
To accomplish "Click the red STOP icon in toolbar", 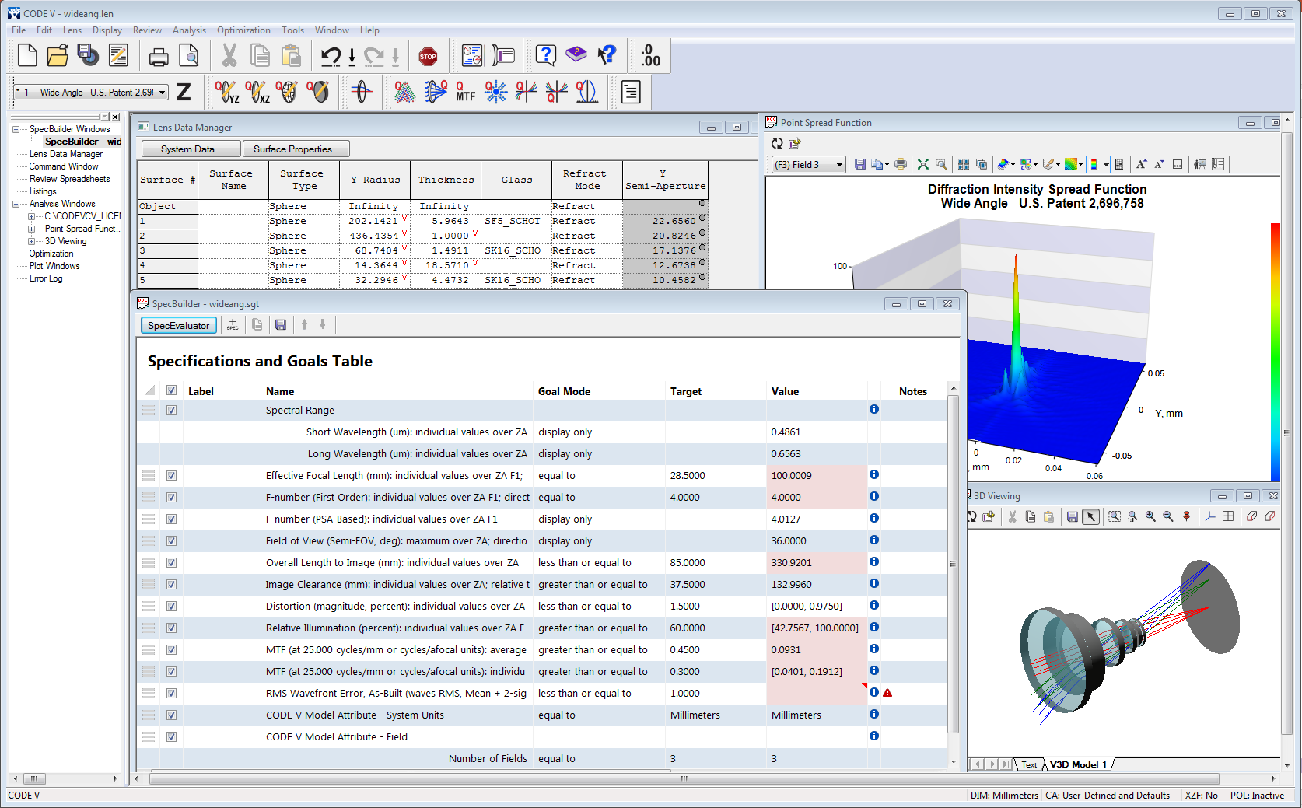I will 428,56.
